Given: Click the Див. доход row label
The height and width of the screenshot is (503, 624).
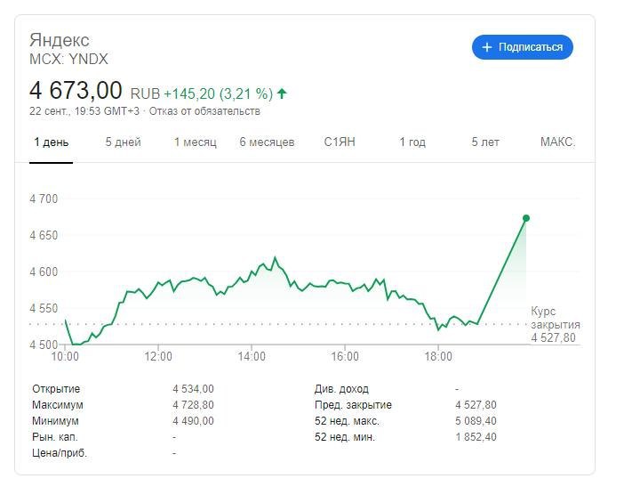Looking at the screenshot, I should [341, 389].
